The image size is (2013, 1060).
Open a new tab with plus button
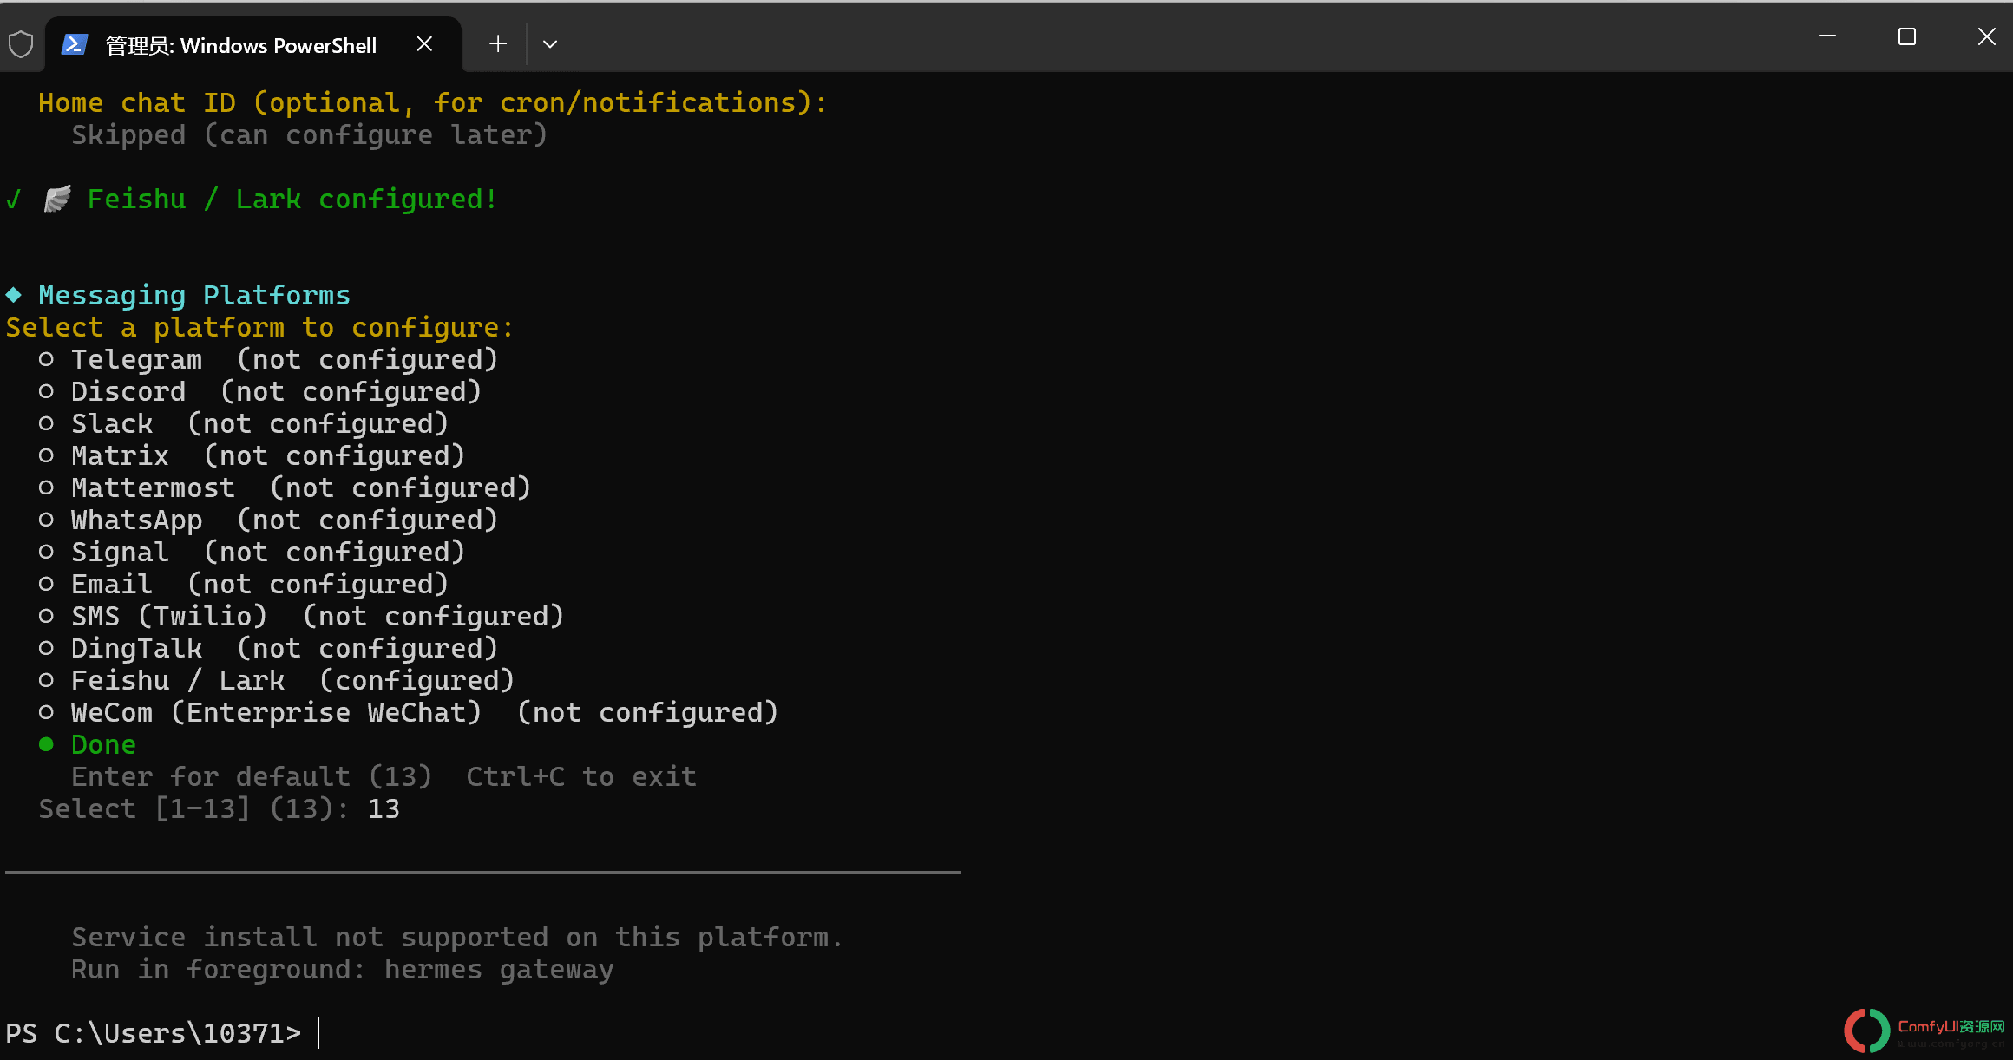(498, 43)
